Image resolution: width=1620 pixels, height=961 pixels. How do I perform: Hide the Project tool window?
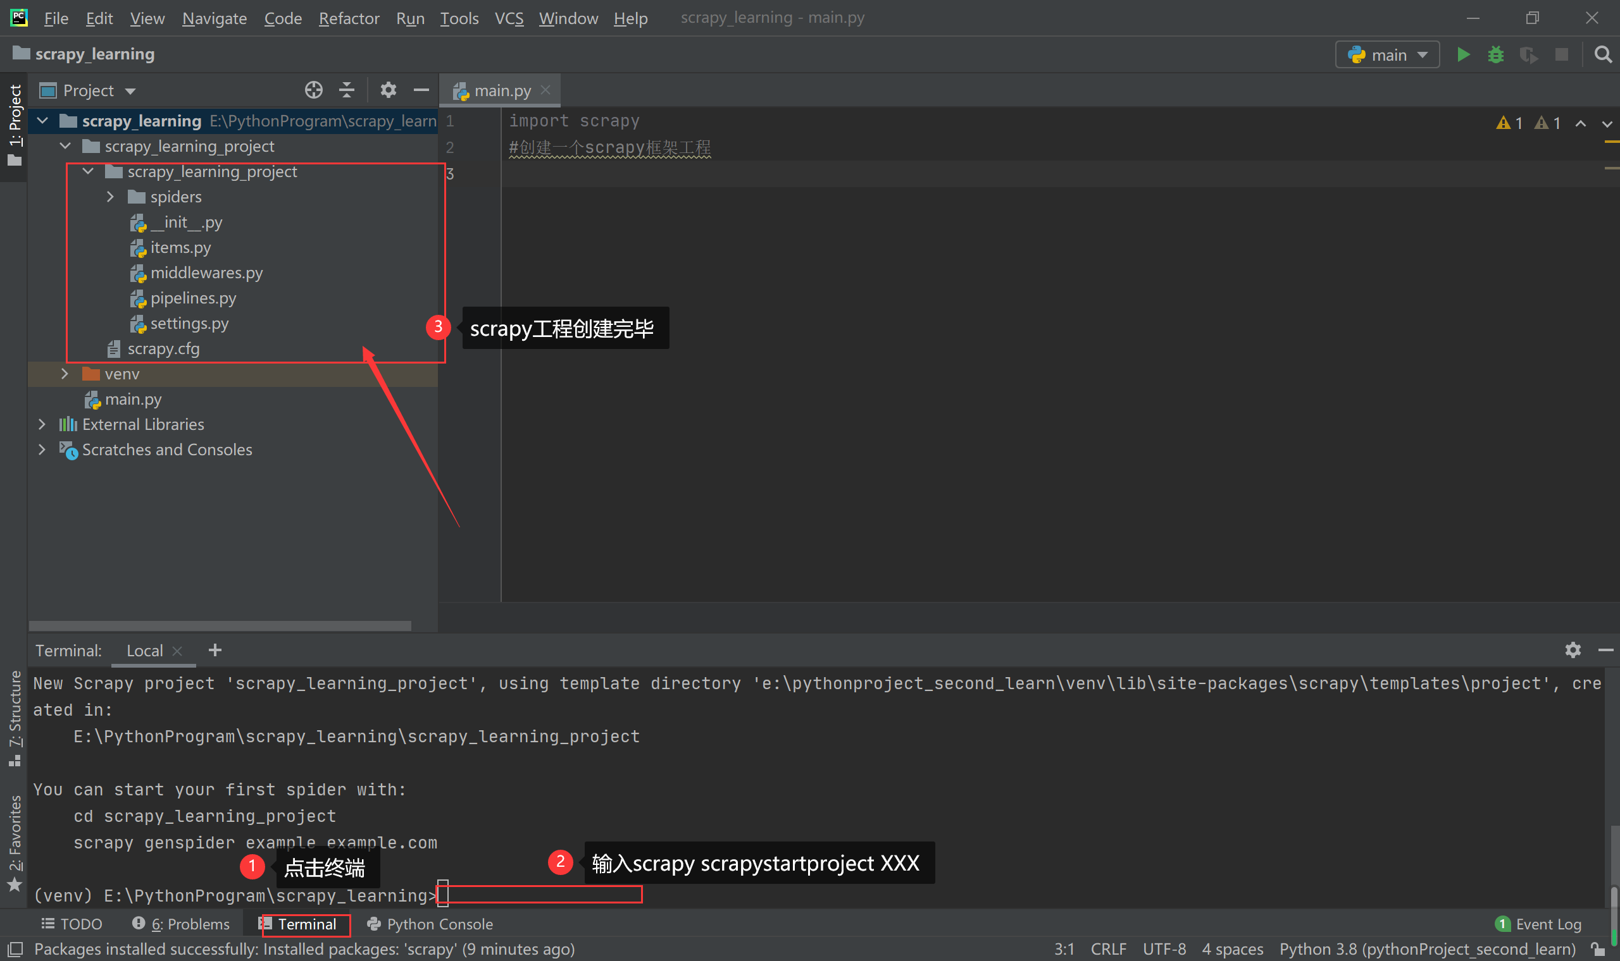point(421,90)
